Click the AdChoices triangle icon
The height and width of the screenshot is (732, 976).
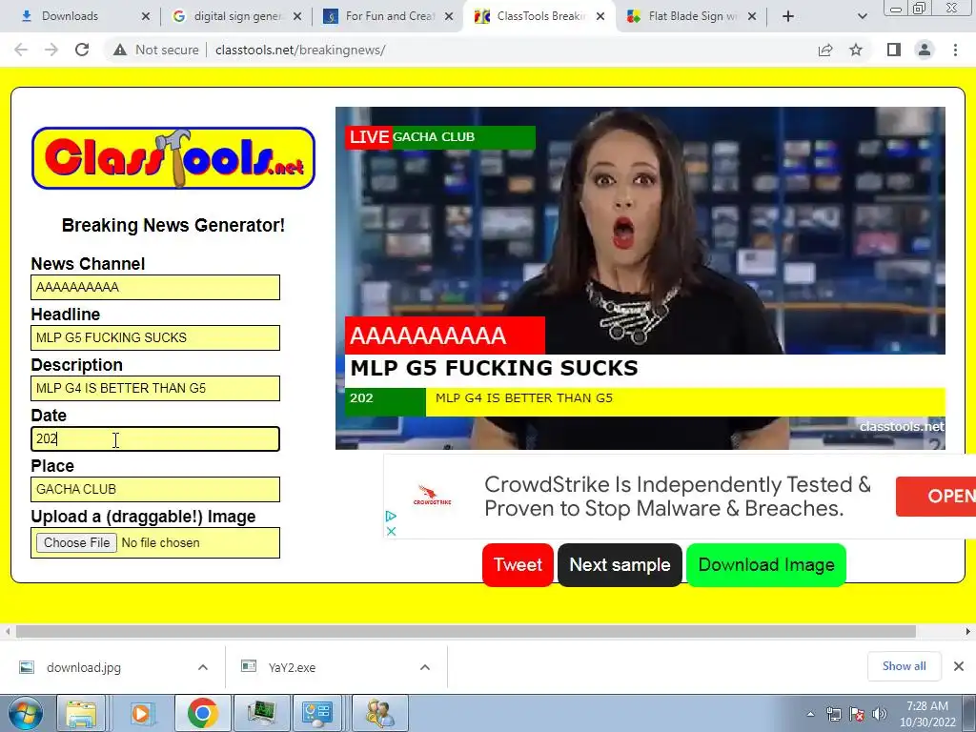[x=391, y=516]
